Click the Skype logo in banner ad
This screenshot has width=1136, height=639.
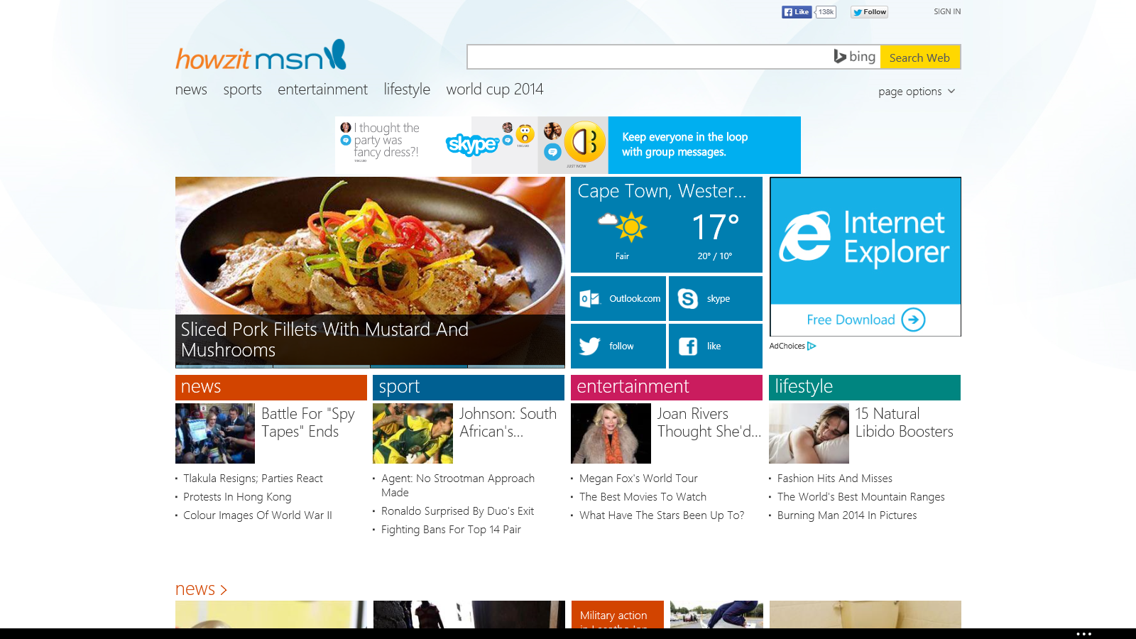tap(472, 145)
